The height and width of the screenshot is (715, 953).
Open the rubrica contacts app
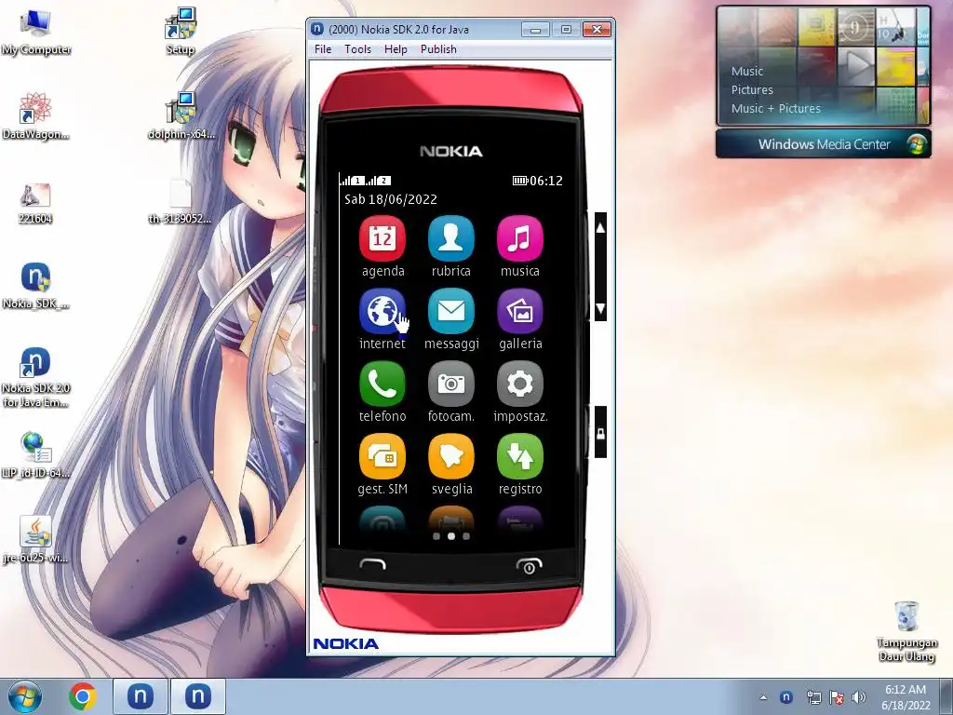pos(451,237)
